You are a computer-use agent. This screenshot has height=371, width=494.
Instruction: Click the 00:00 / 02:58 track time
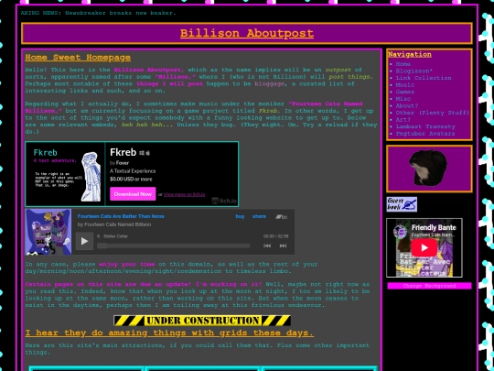pos(275,236)
